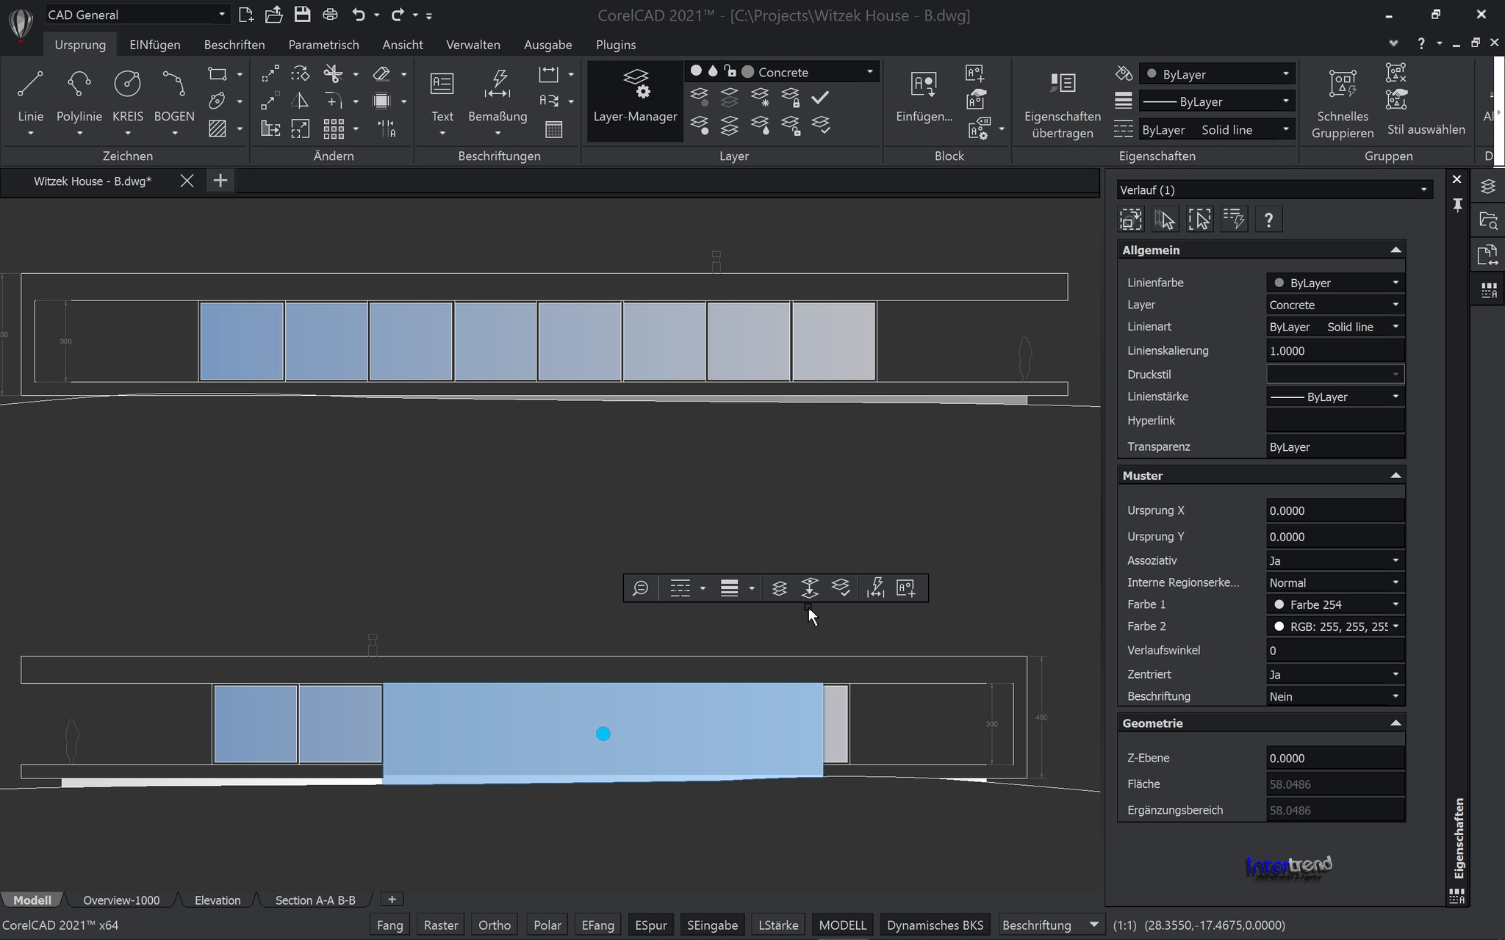Open the Concrete layer dropdown in ribbon
This screenshot has height=940, width=1505.
click(870, 72)
